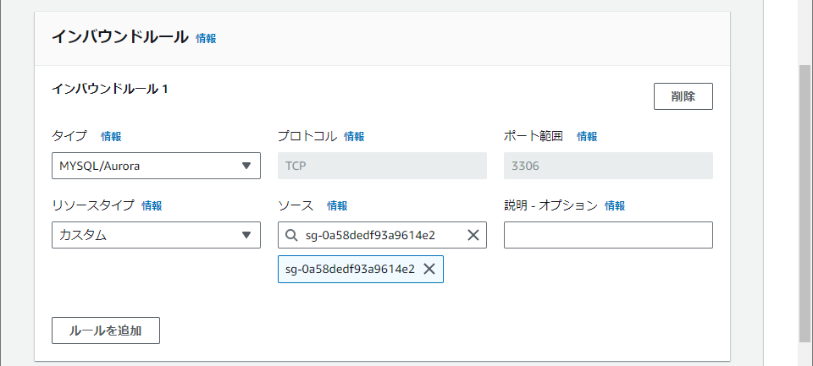Open the 情報 link next to プロトコル
Screen dimensions: 813x366
[x=354, y=137]
